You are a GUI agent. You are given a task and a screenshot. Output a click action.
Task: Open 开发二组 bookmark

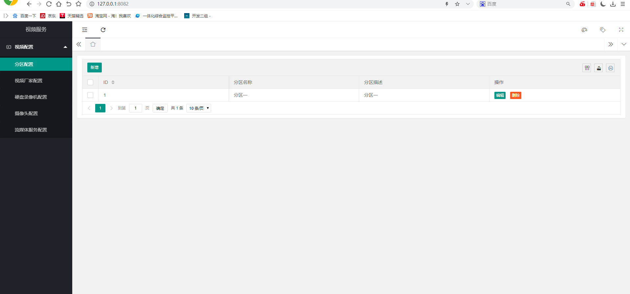pyautogui.click(x=198, y=16)
